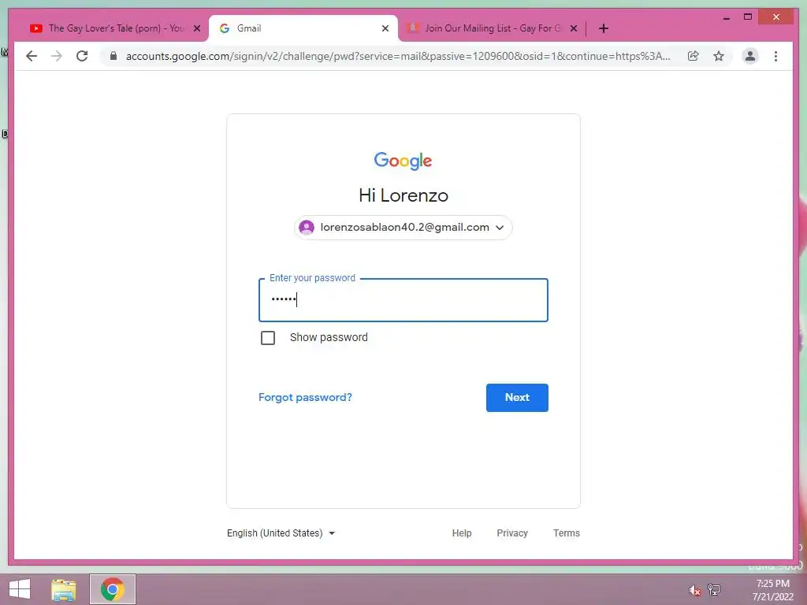
Task: Click the network tray icon
Action: coord(714,589)
